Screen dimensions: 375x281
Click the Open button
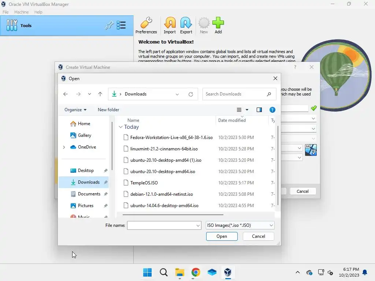[222, 236]
